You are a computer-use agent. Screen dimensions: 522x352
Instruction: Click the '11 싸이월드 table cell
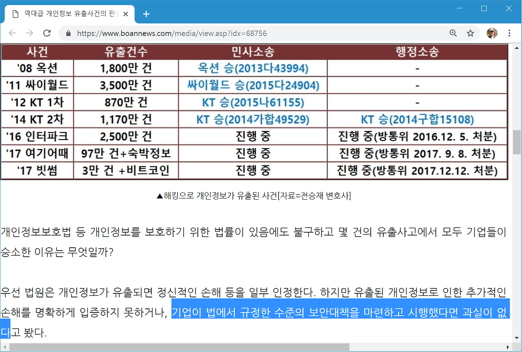click(38, 85)
